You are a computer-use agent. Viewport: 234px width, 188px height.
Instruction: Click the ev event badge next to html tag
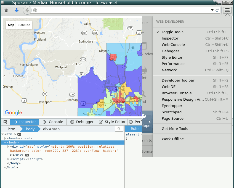pyautogui.click(x=19, y=134)
